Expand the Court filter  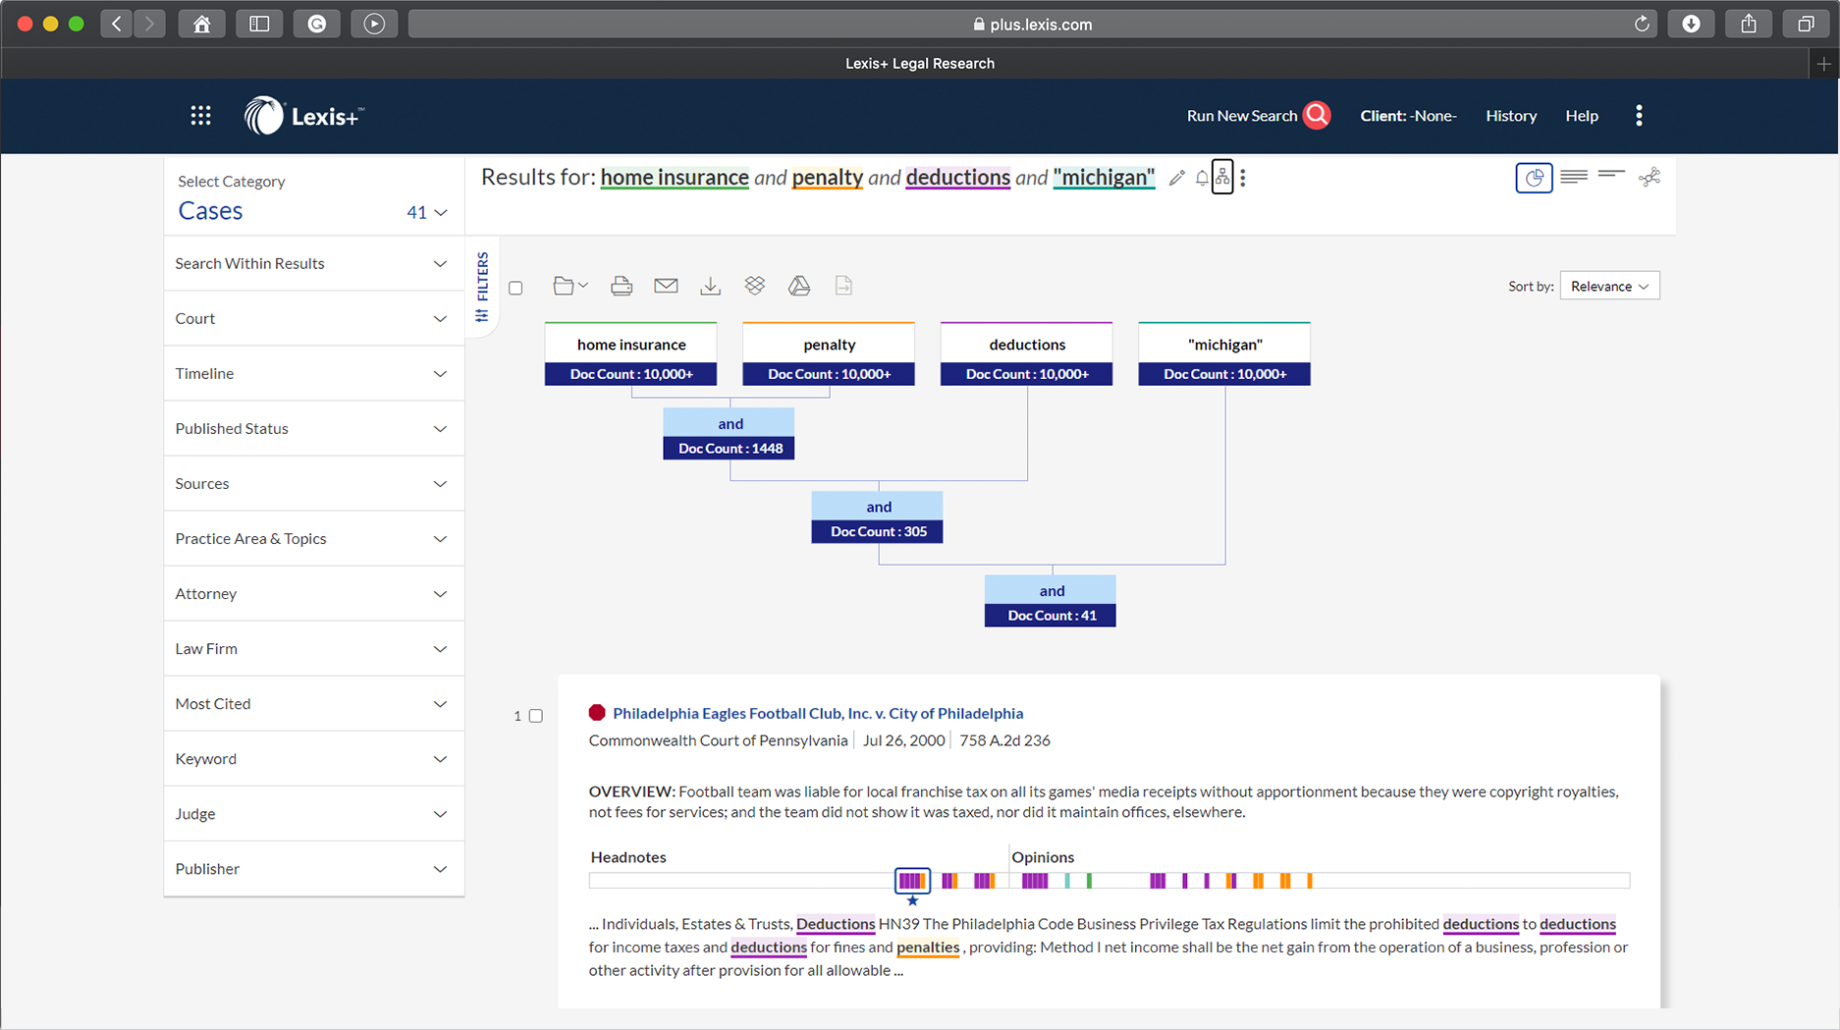point(313,318)
